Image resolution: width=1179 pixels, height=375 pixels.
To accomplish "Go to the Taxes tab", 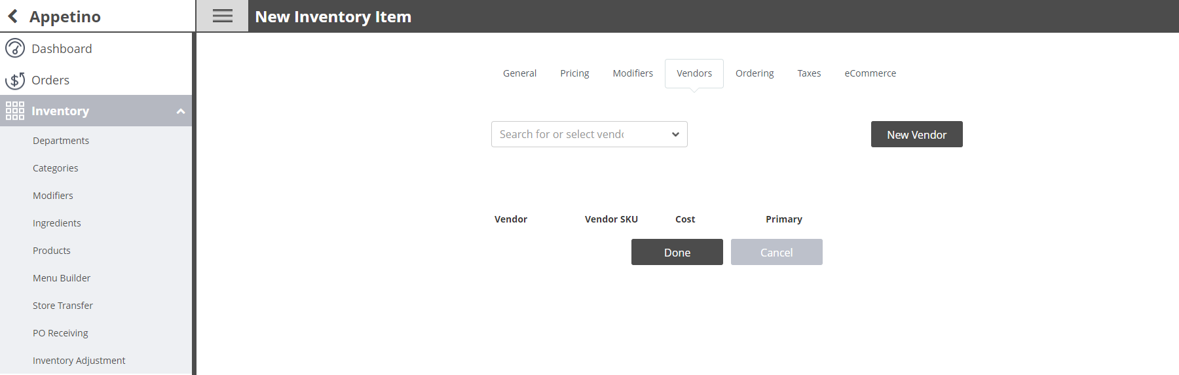I will (x=809, y=73).
